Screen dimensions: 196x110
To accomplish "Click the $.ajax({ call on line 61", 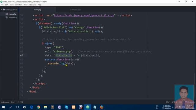I will (48, 43).
